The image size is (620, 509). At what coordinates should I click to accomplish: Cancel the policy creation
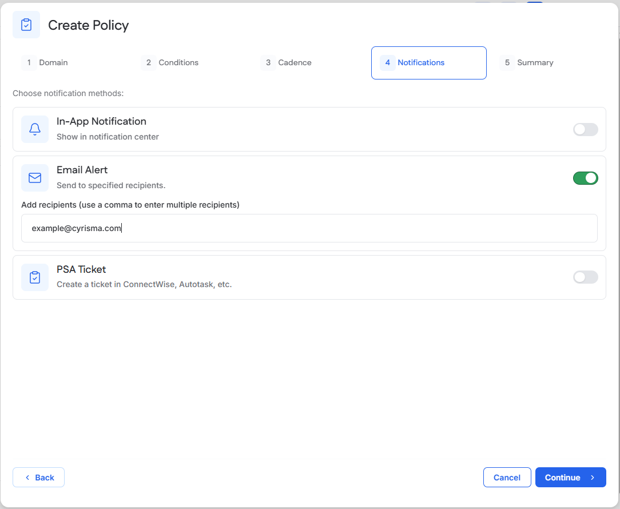pyautogui.click(x=507, y=478)
